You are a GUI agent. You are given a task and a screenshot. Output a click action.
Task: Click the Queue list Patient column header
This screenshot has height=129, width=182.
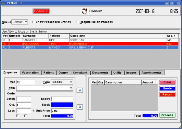pyautogui.click(x=59, y=36)
